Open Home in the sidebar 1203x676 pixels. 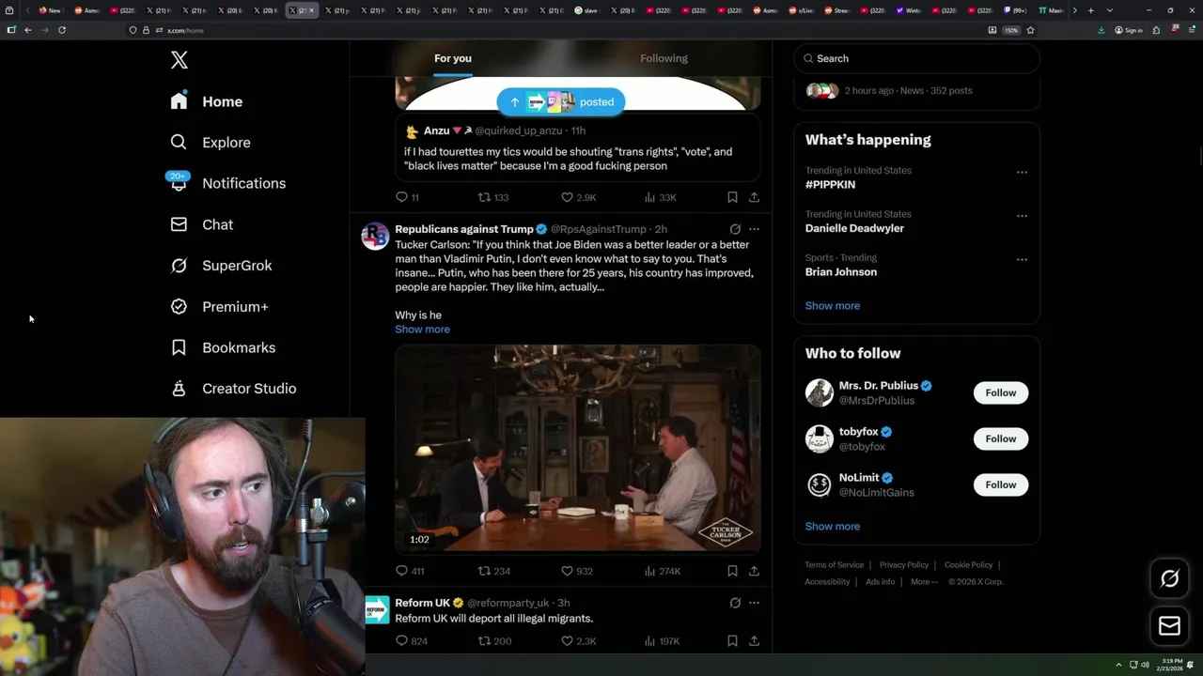click(207, 101)
